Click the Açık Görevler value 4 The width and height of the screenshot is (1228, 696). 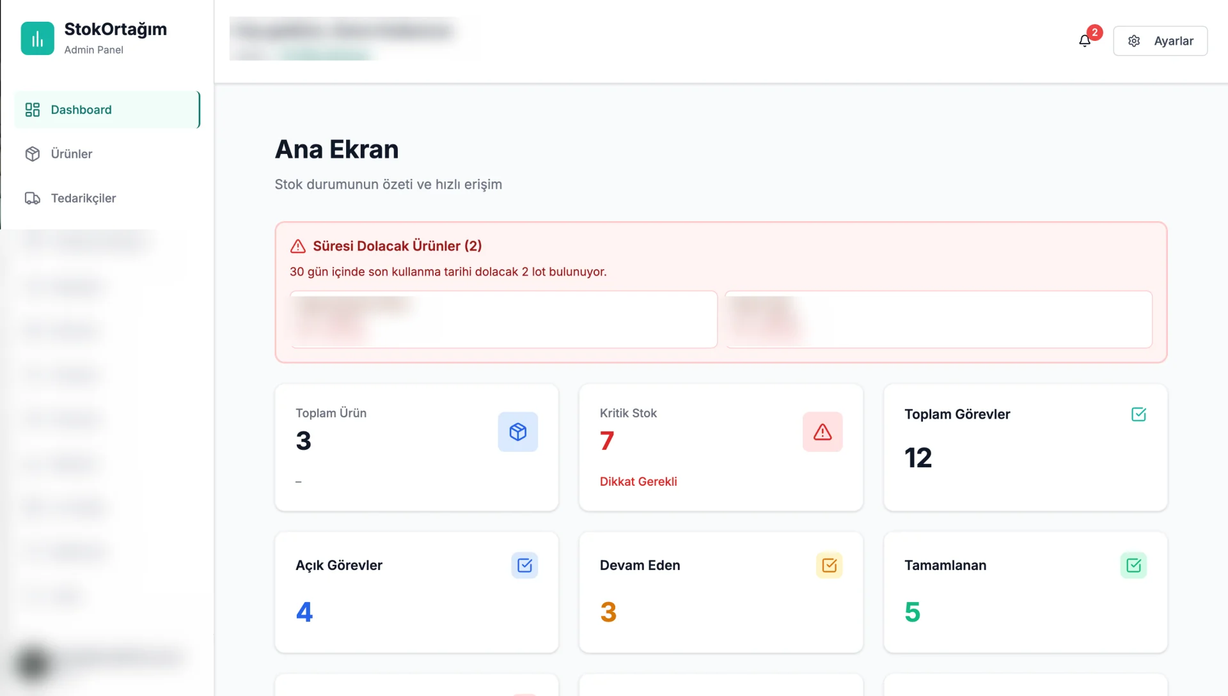click(x=304, y=612)
